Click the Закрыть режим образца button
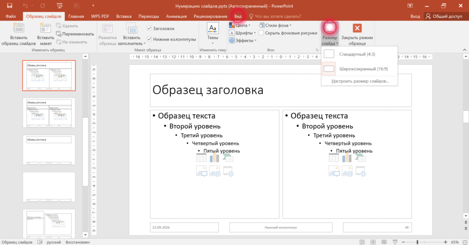Screen dimensions: 469x245 click(357, 34)
